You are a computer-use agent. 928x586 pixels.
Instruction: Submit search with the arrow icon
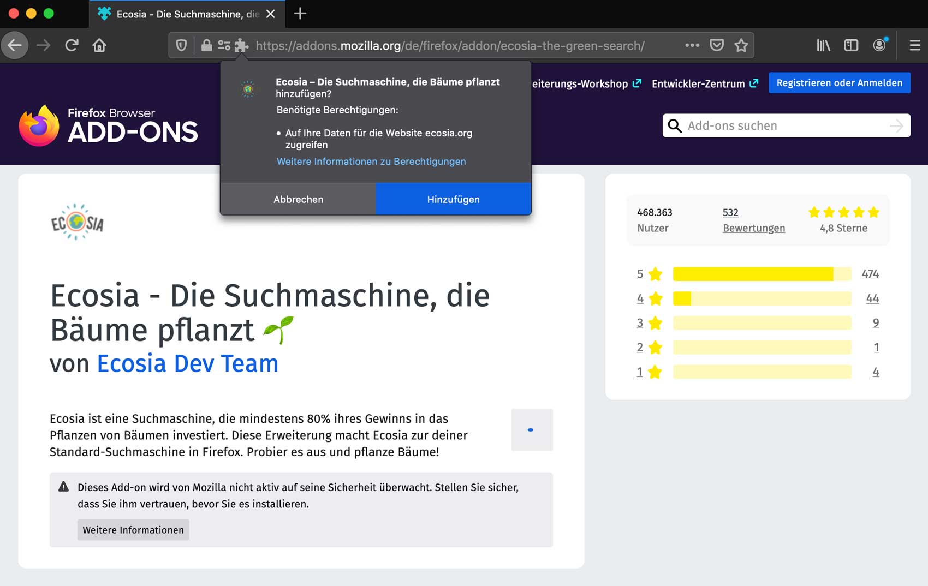click(896, 126)
